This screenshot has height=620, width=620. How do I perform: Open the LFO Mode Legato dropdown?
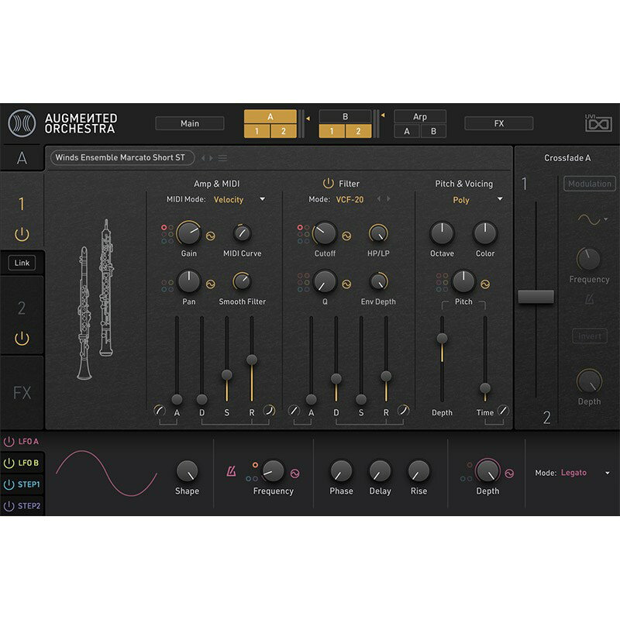click(x=607, y=473)
